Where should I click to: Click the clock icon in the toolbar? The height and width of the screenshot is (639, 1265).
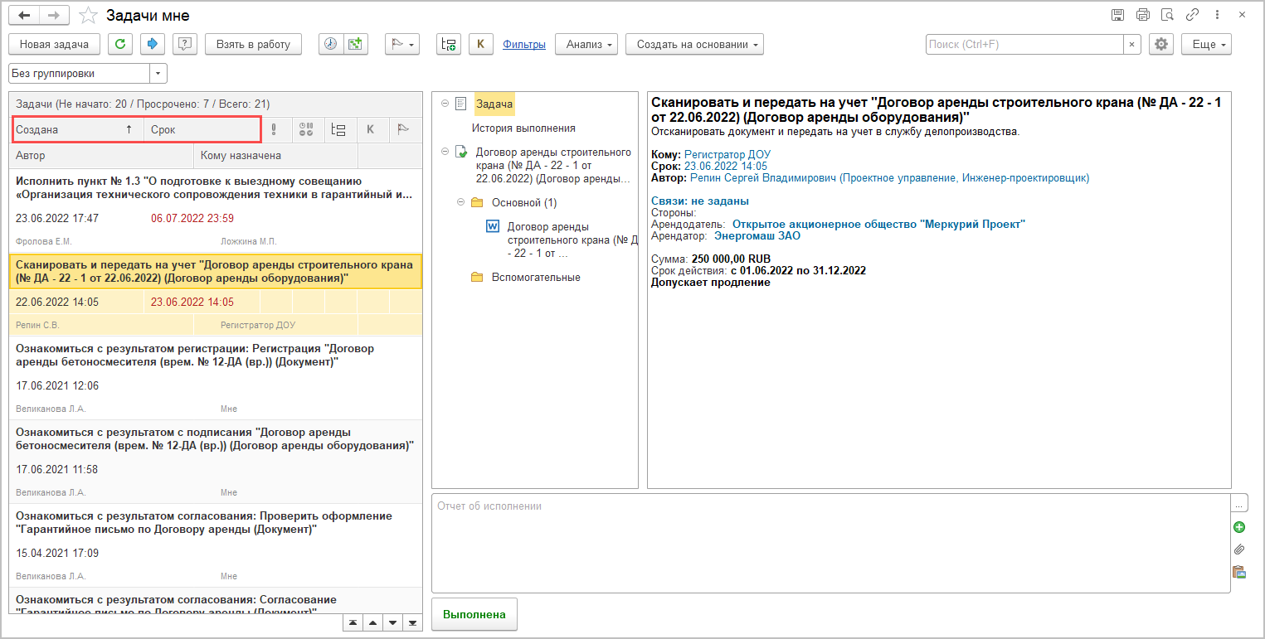tap(331, 44)
